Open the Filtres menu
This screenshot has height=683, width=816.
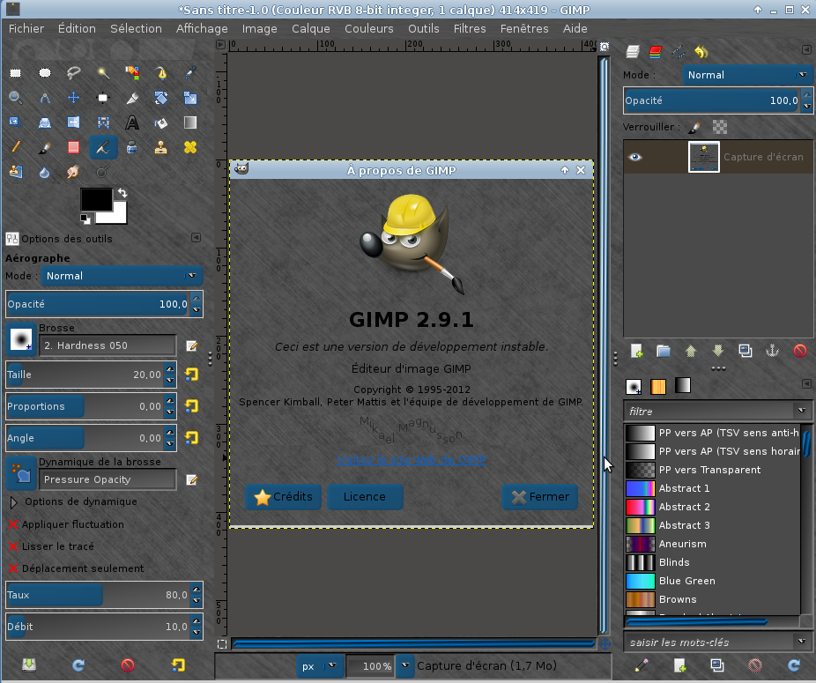(x=470, y=28)
